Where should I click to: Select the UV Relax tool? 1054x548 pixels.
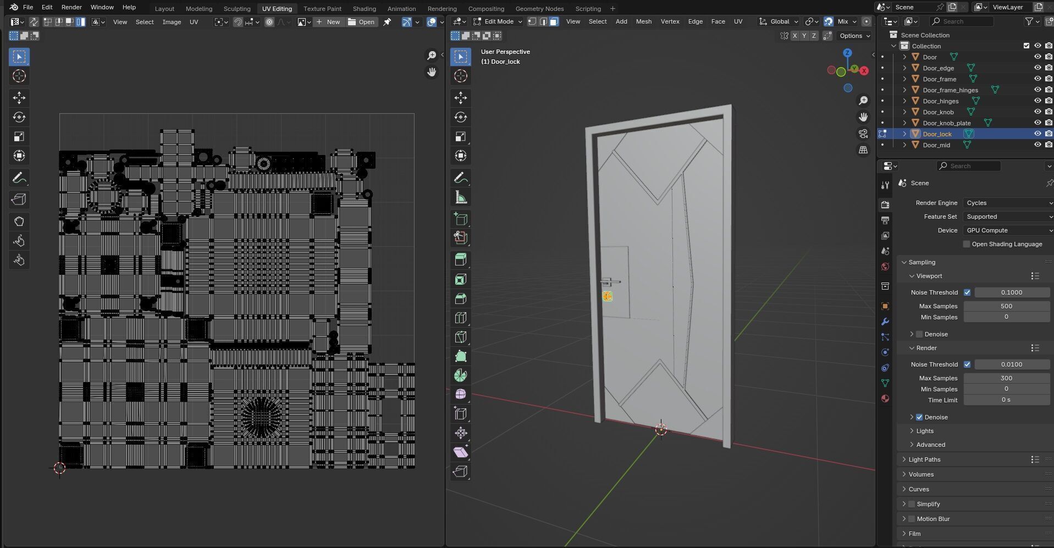[x=19, y=241]
